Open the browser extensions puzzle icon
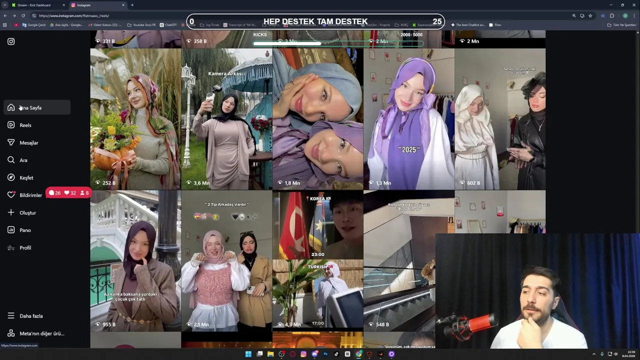The image size is (640, 360). pos(611,15)
